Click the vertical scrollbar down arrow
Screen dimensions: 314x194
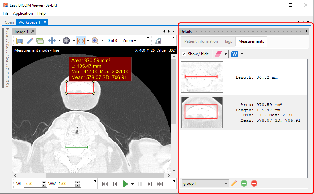tap(174, 170)
